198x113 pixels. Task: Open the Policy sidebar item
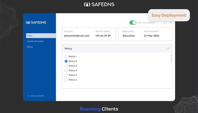(41, 36)
